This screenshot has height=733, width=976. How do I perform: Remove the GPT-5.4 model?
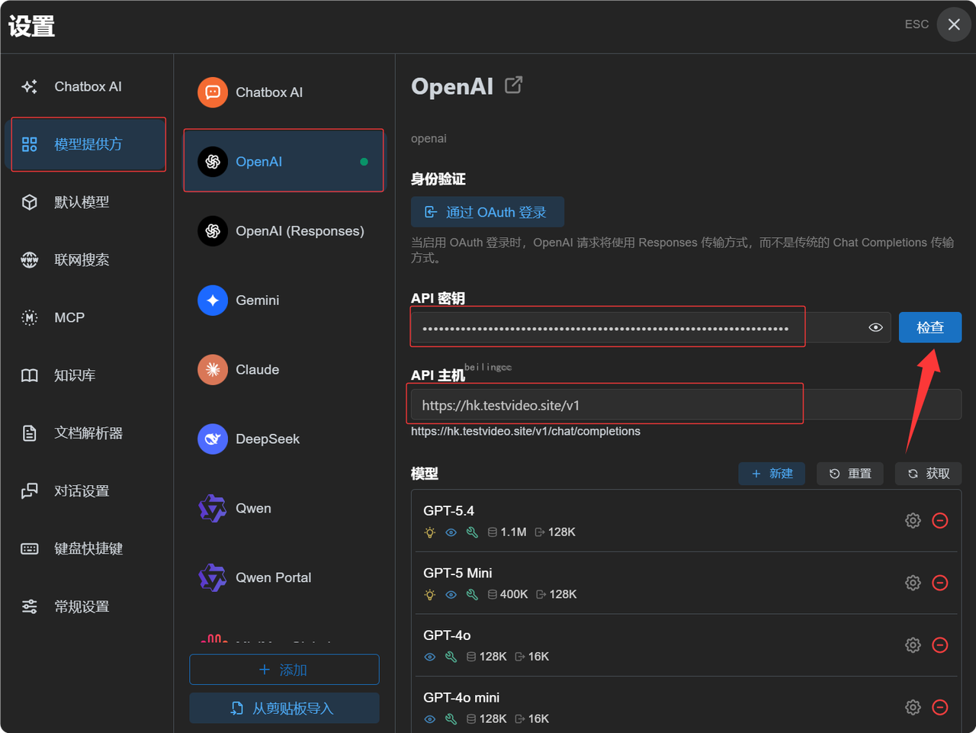940,520
